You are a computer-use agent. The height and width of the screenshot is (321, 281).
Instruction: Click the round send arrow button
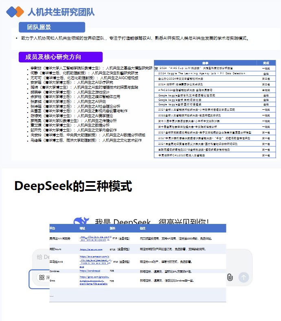244,277
